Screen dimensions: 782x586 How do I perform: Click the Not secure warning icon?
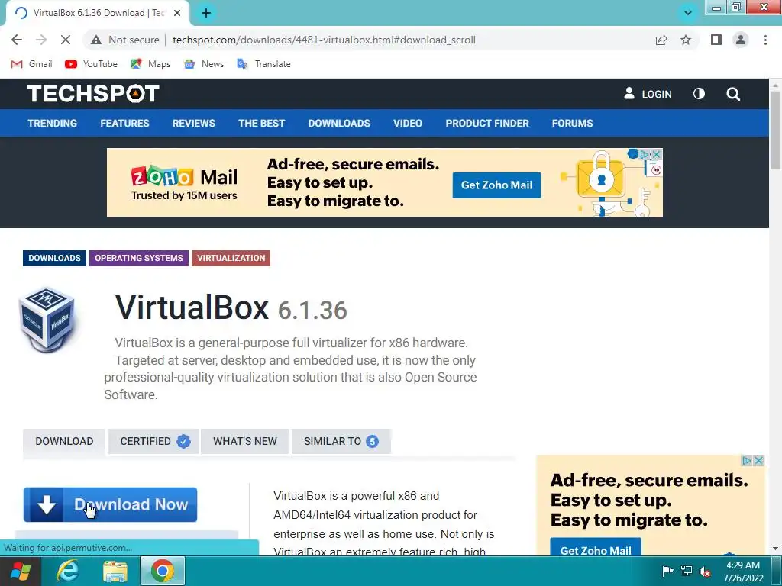96,40
